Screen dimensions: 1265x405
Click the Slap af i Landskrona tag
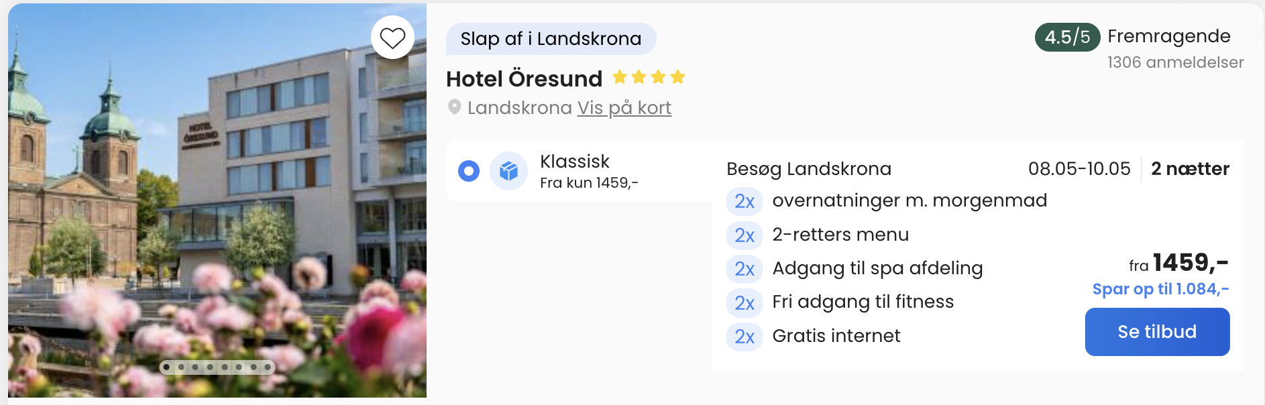[x=551, y=39]
